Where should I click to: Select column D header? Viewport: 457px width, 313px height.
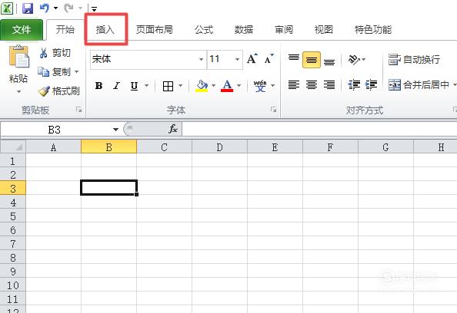219,147
